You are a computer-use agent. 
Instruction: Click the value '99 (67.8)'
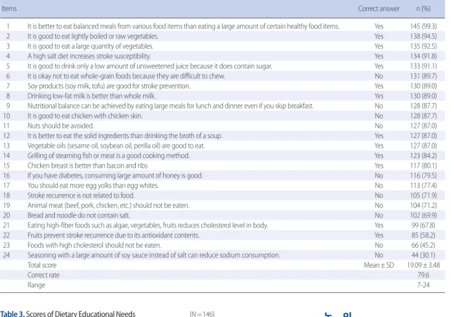[423, 225]
